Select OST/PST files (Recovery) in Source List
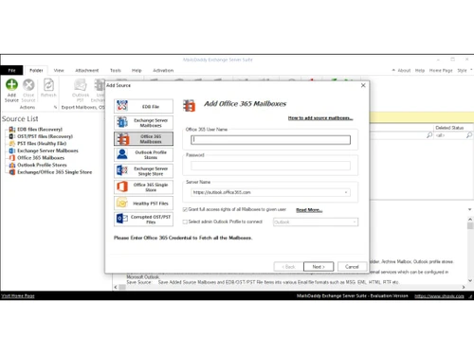Viewport: 474px width, 355px height. tap(45, 136)
